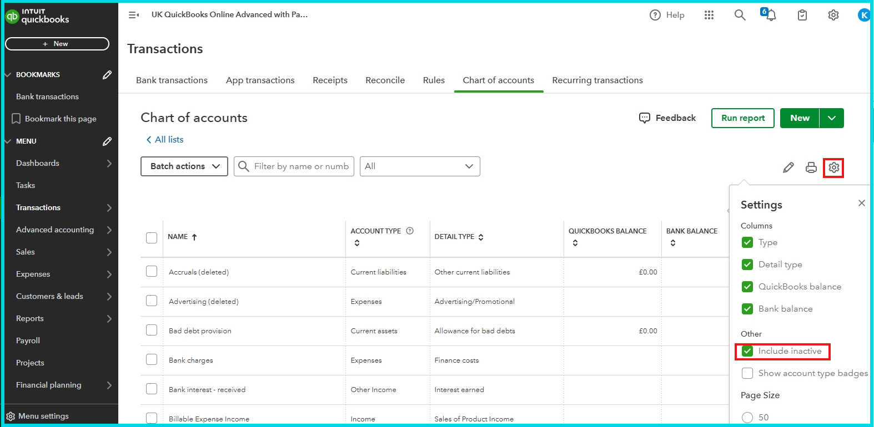Screen dimensions: 874x427
Task: Click the Menu settings gear icon
Action: pyautogui.click(x=11, y=416)
